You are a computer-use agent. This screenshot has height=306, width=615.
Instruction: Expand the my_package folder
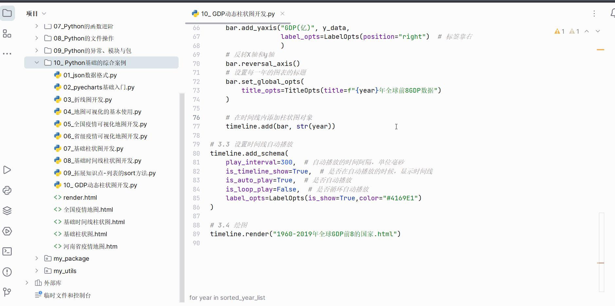pos(37,258)
